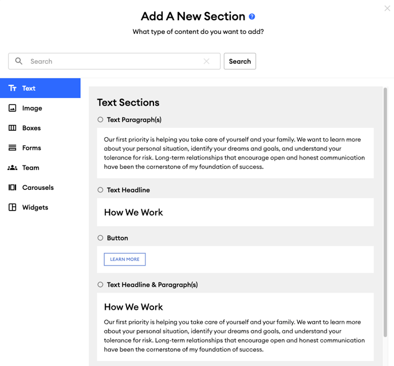Click the Team people icon

click(x=13, y=168)
